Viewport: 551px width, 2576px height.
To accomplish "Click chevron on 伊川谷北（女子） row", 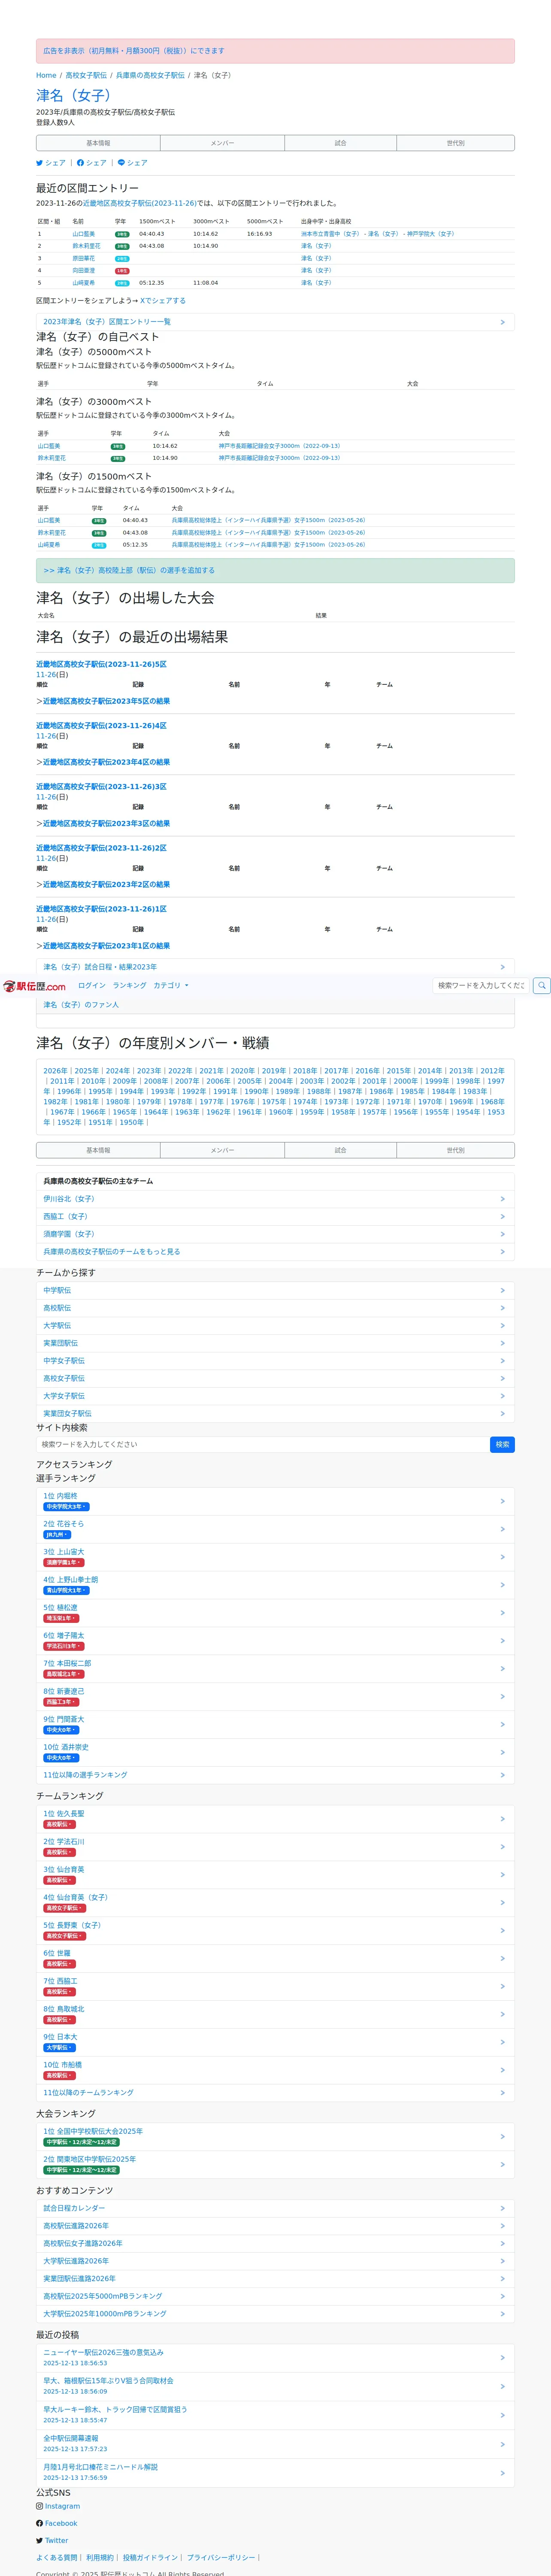I will [x=502, y=1199].
